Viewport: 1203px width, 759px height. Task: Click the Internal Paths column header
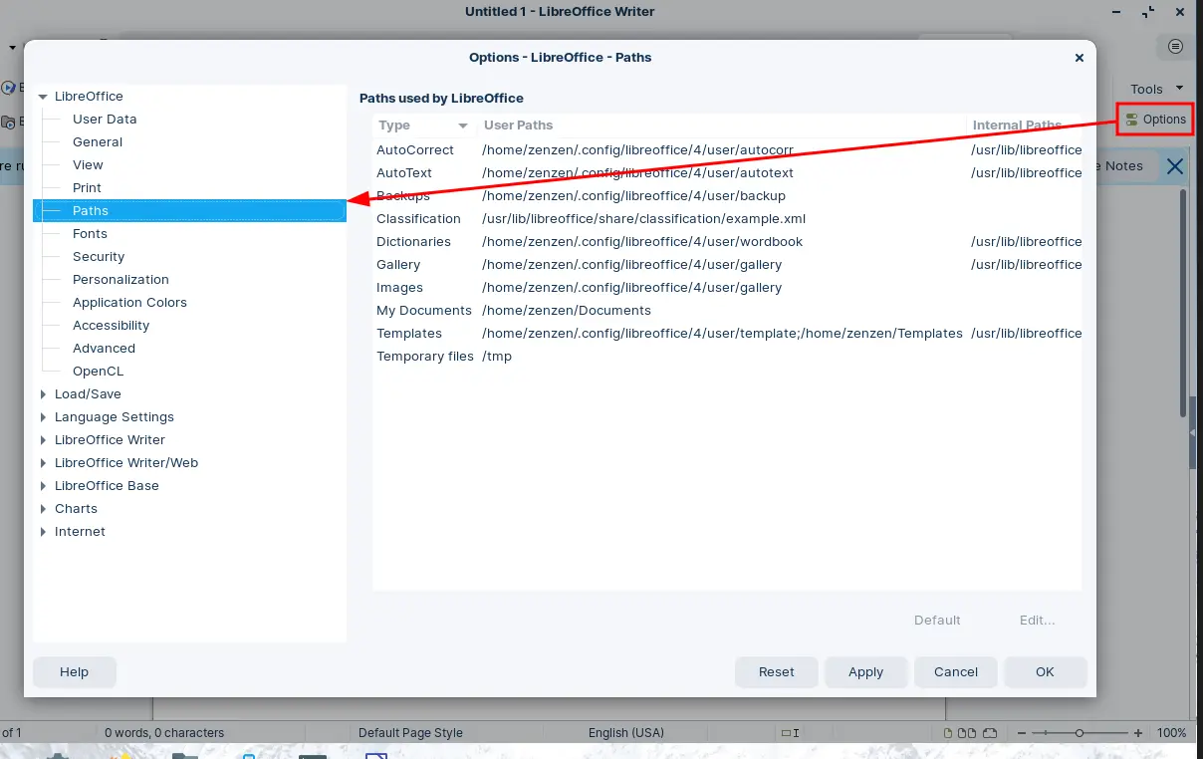(1024, 126)
